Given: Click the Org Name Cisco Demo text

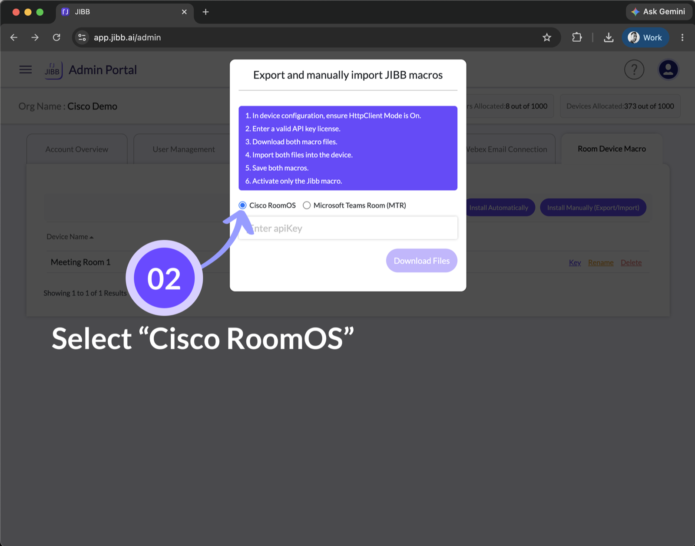Looking at the screenshot, I should (68, 106).
